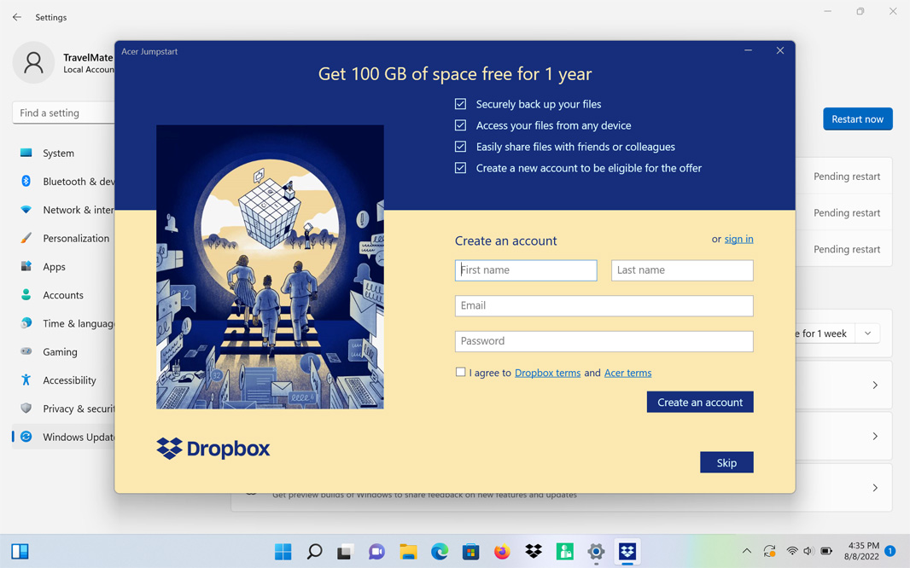Launch the Chat app from taskbar
The image size is (910, 568).
[x=376, y=551]
